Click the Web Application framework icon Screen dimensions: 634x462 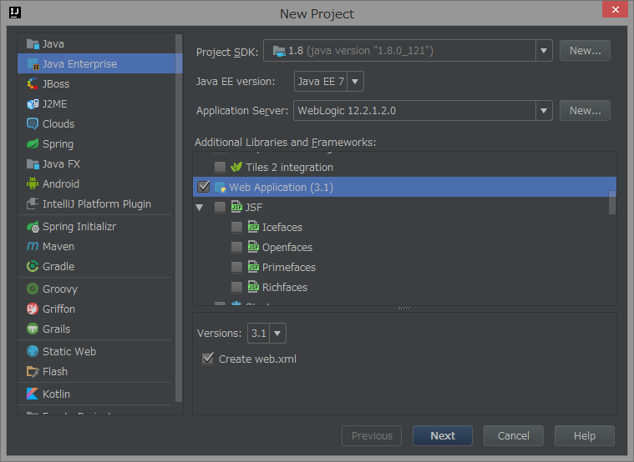(220, 187)
